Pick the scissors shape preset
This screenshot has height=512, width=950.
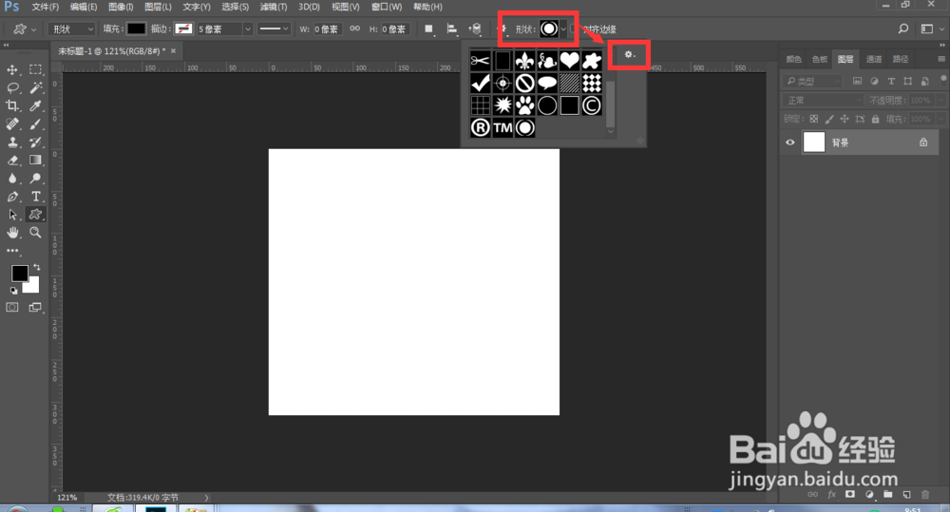coord(480,61)
